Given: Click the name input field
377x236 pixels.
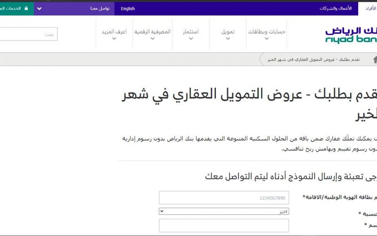Looking at the screenshot, I should (x=224, y=226).
